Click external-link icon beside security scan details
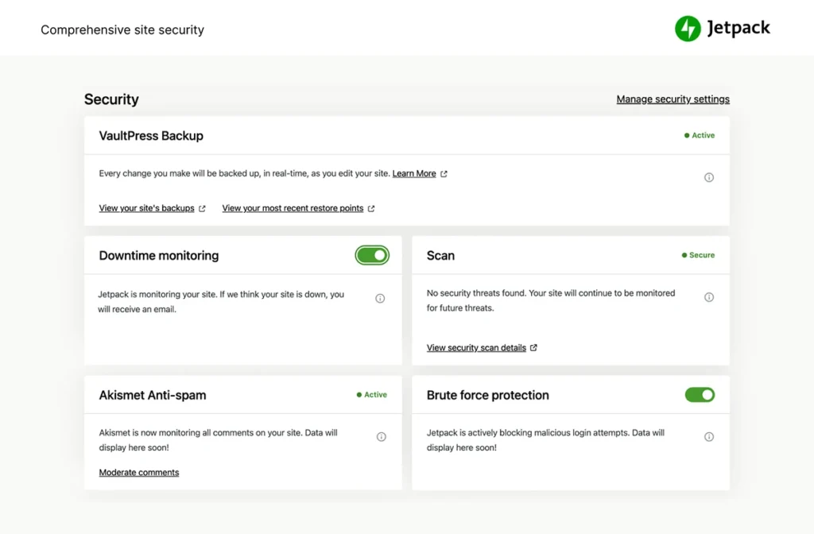Viewport: 814px width, 534px height. tap(533, 348)
